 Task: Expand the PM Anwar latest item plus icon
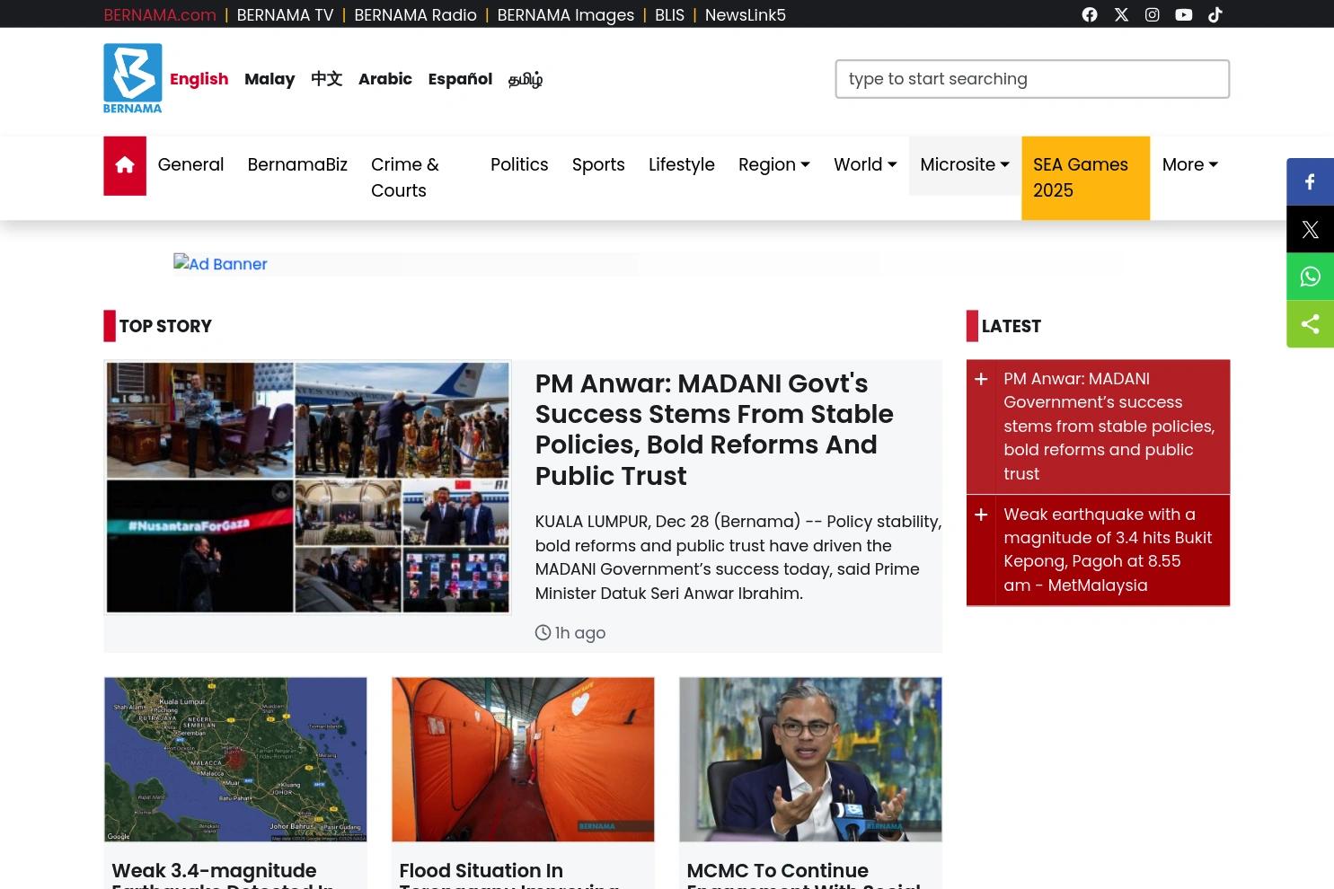click(x=981, y=379)
